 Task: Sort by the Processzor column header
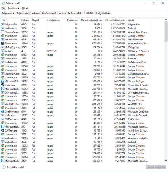71,20
